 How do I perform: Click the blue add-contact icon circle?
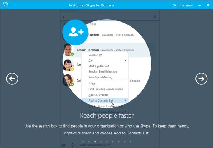76,32
